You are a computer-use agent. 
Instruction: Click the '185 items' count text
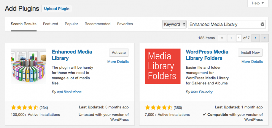pyautogui.click(x=206, y=38)
